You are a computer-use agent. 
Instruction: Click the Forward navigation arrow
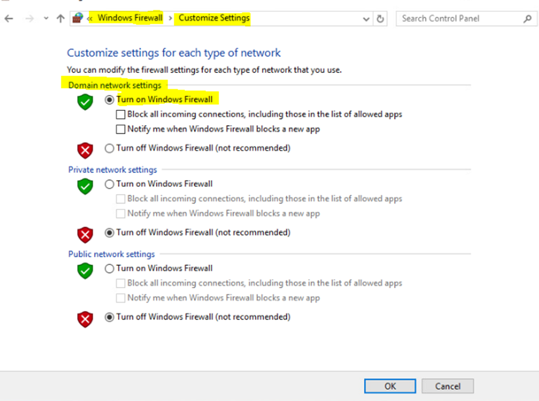coord(30,18)
